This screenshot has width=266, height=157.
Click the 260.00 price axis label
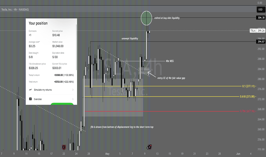coord(261,129)
